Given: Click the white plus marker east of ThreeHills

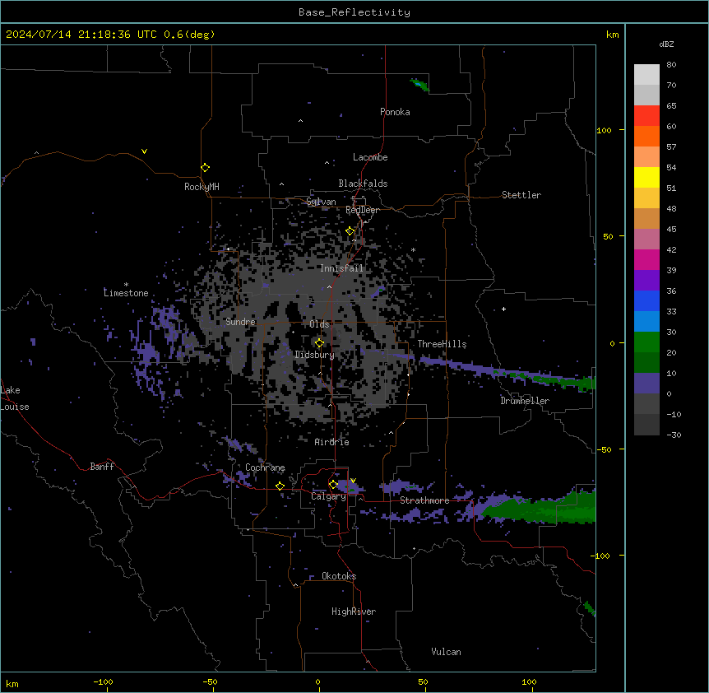Looking at the screenshot, I should click(x=503, y=309).
